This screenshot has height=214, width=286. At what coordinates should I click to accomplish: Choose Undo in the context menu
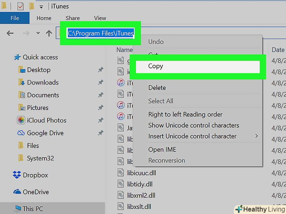pyautogui.click(x=156, y=42)
